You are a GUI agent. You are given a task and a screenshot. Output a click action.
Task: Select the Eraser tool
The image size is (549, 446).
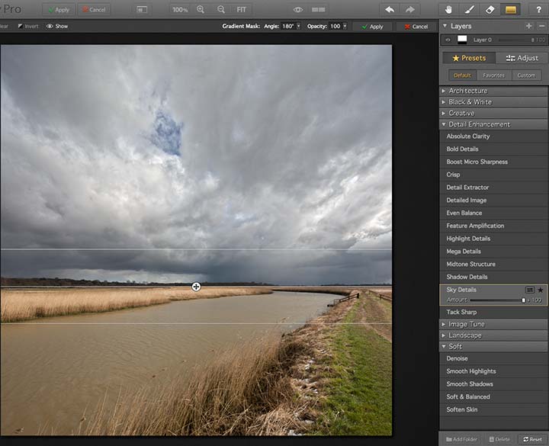490,9
